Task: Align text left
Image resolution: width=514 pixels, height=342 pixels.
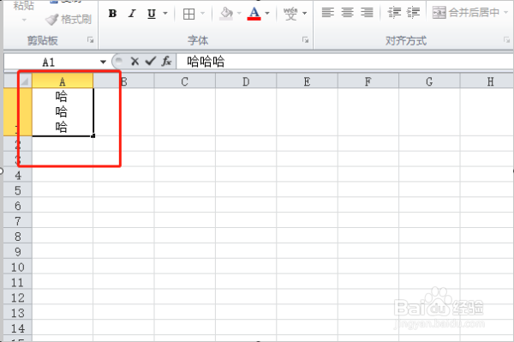Action: click(x=328, y=13)
